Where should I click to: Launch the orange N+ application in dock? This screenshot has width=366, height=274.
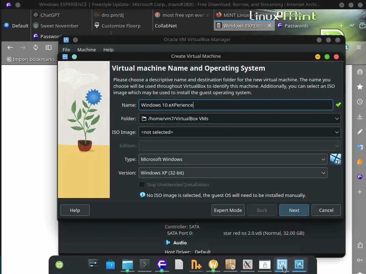(196, 264)
